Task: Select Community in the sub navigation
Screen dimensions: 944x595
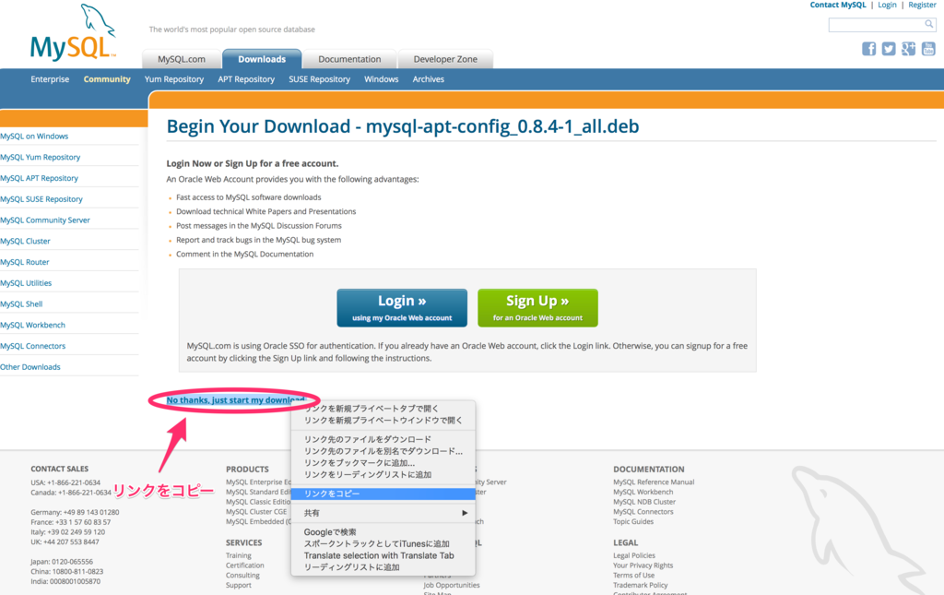Action: point(107,79)
